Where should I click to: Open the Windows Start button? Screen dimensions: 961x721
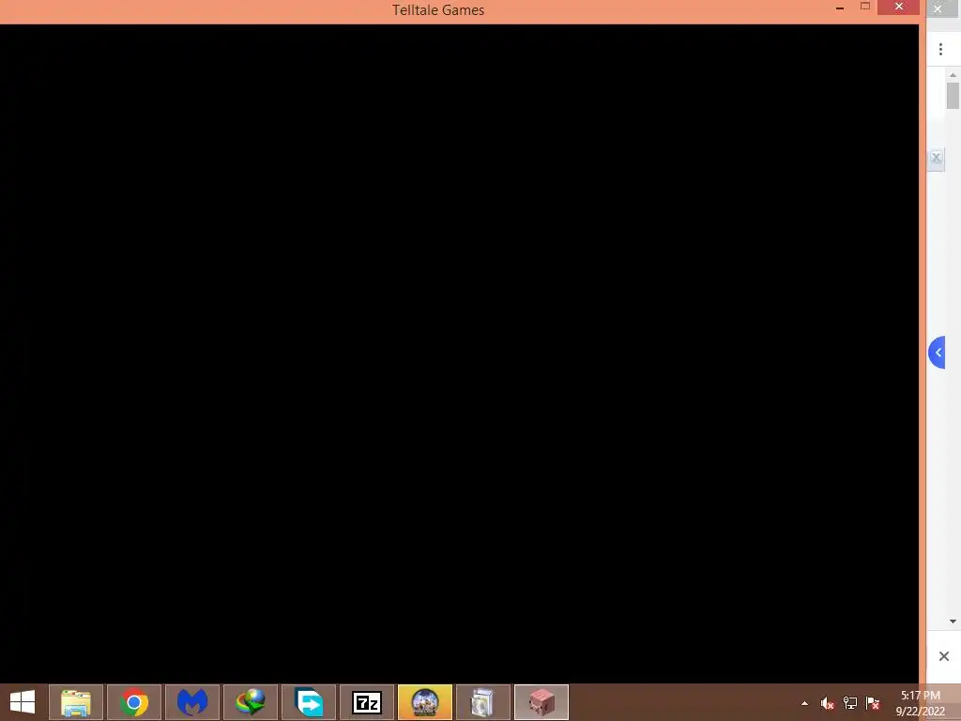point(23,702)
